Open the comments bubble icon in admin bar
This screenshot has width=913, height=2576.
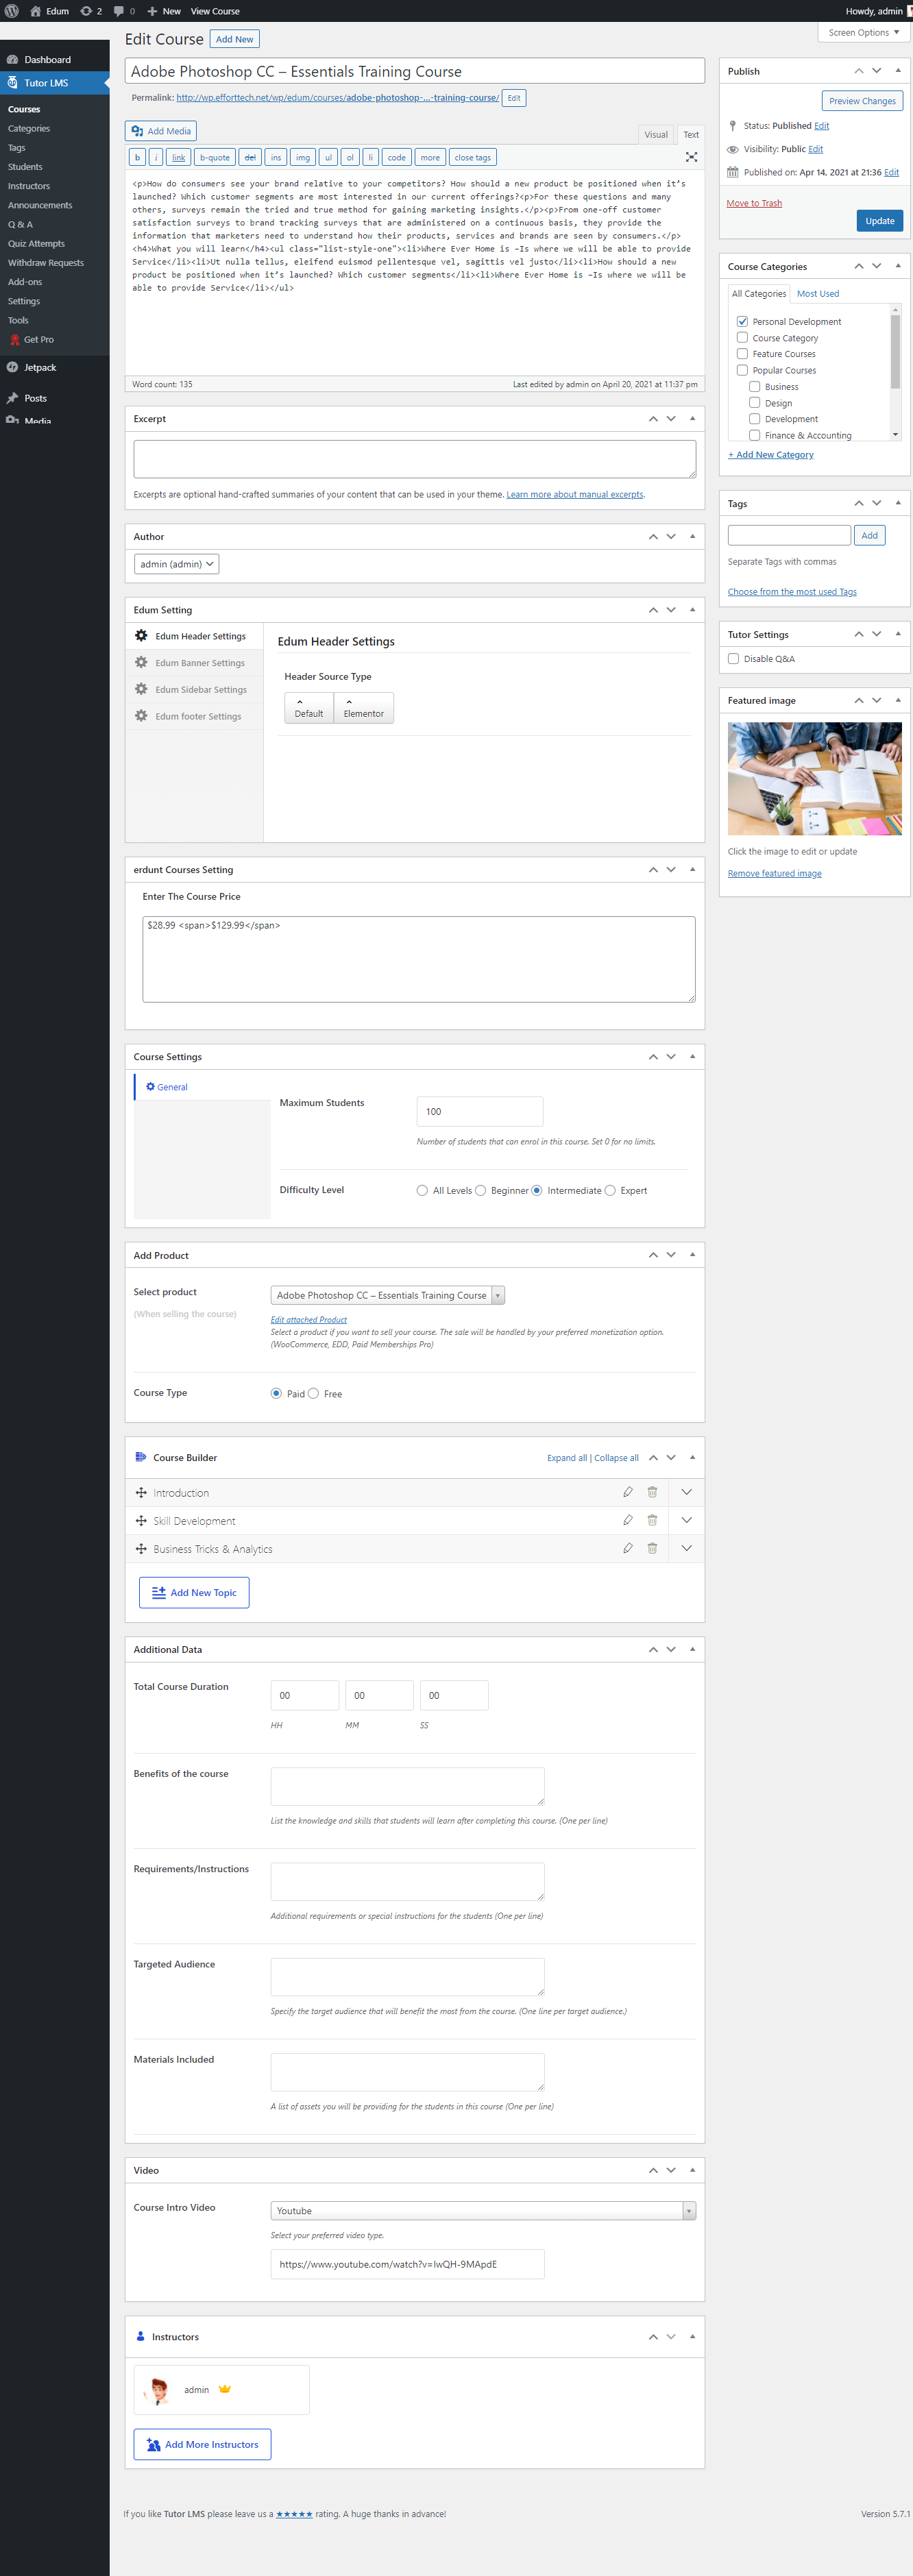click(119, 11)
